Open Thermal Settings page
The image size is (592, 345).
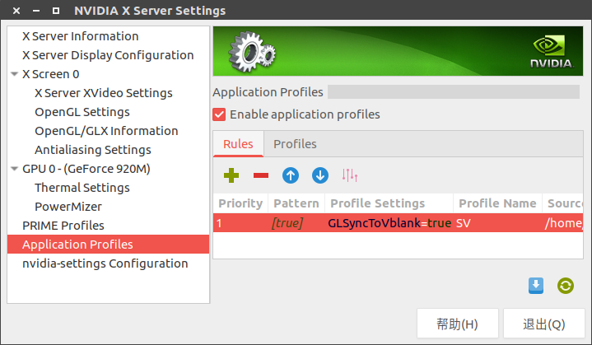[82, 188]
